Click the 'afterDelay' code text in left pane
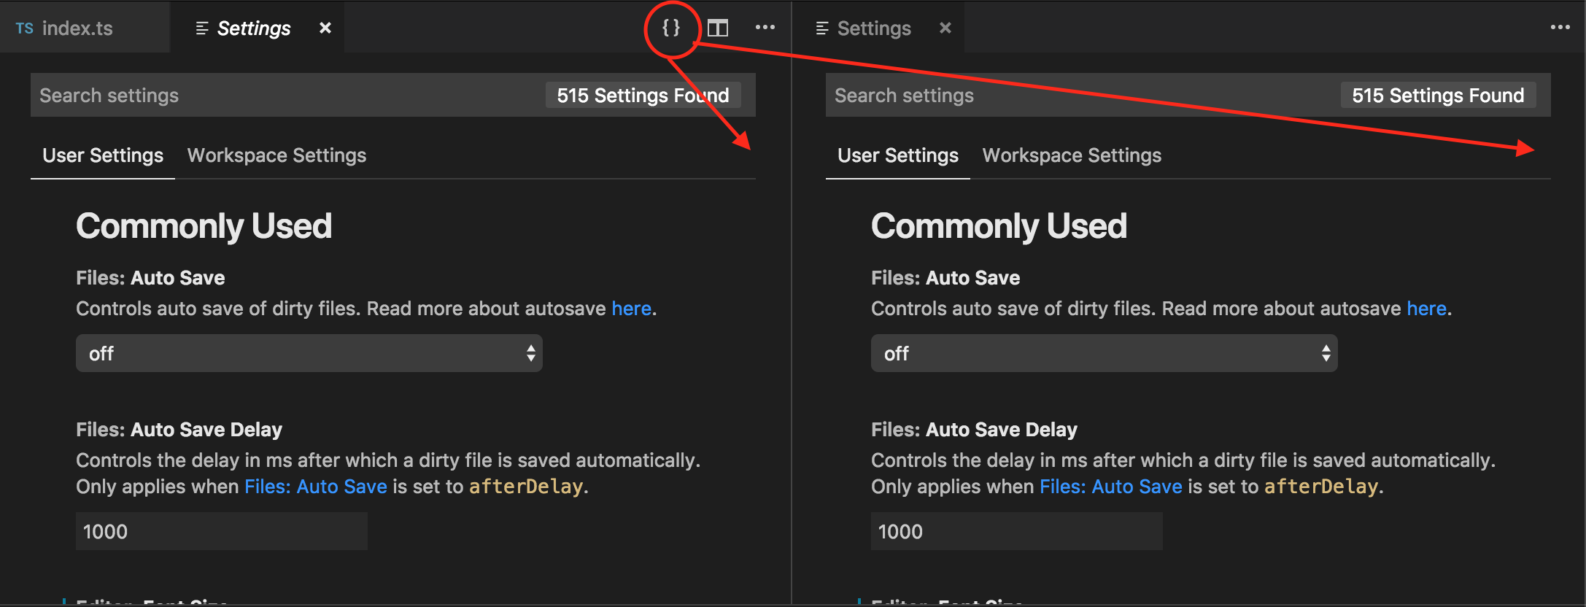Screen dimensions: 1586x607 (526, 487)
